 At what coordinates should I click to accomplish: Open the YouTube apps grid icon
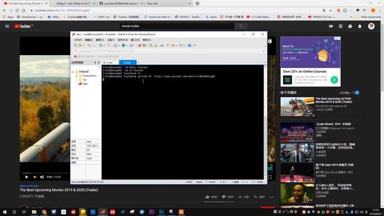pyautogui.click(x=340, y=26)
